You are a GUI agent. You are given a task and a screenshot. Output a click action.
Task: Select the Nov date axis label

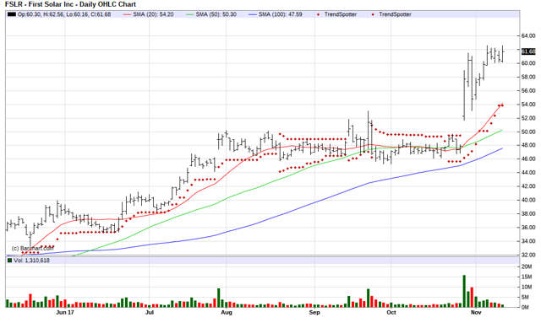tap(476, 313)
